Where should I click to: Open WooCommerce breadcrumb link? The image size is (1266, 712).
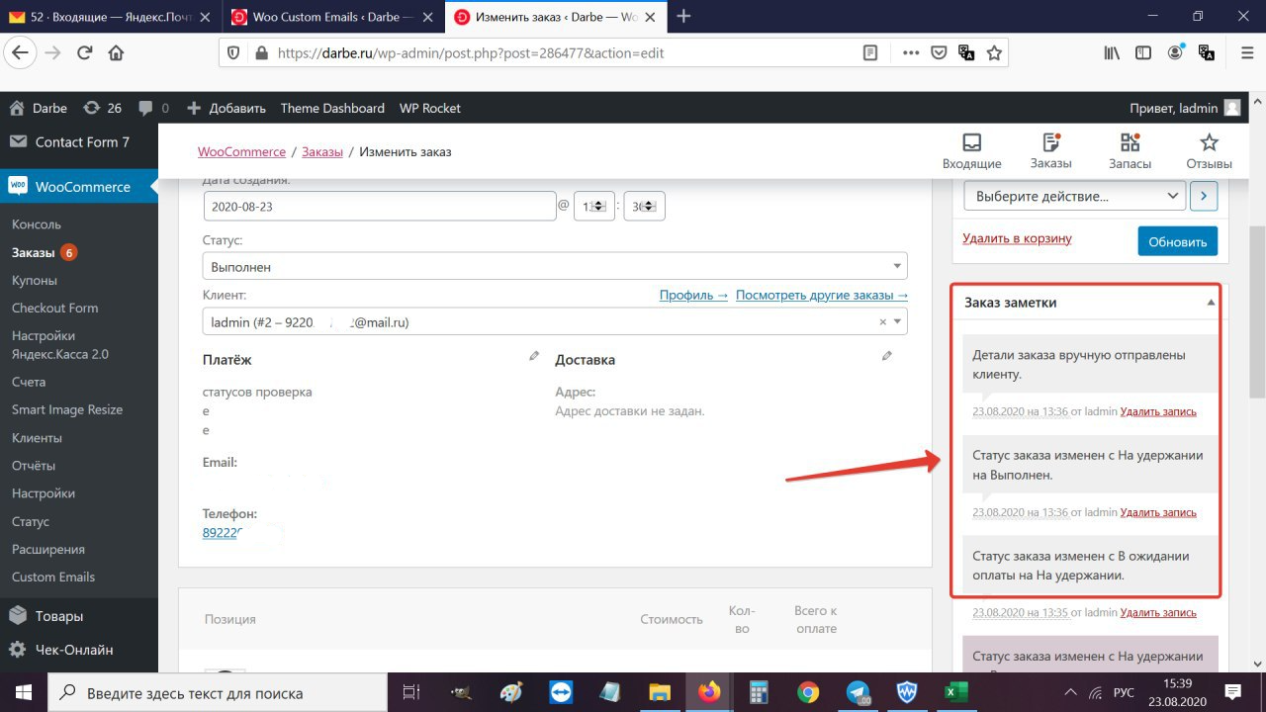241,151
